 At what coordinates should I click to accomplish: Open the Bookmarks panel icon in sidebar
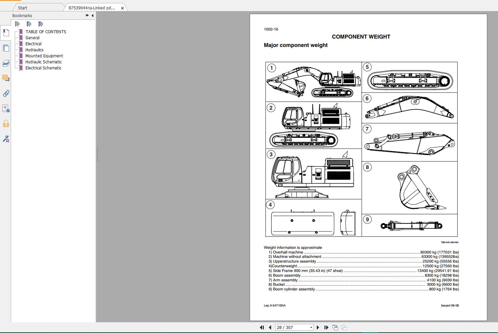(x=6, y=33)
